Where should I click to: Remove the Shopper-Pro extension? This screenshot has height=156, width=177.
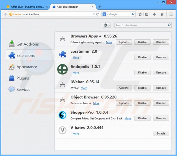(161, 118)
